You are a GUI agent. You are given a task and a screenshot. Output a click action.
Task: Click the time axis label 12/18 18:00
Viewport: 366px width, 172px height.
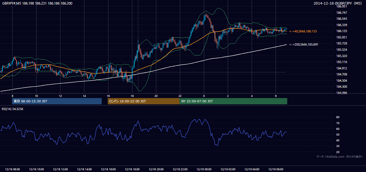(132, 169)
